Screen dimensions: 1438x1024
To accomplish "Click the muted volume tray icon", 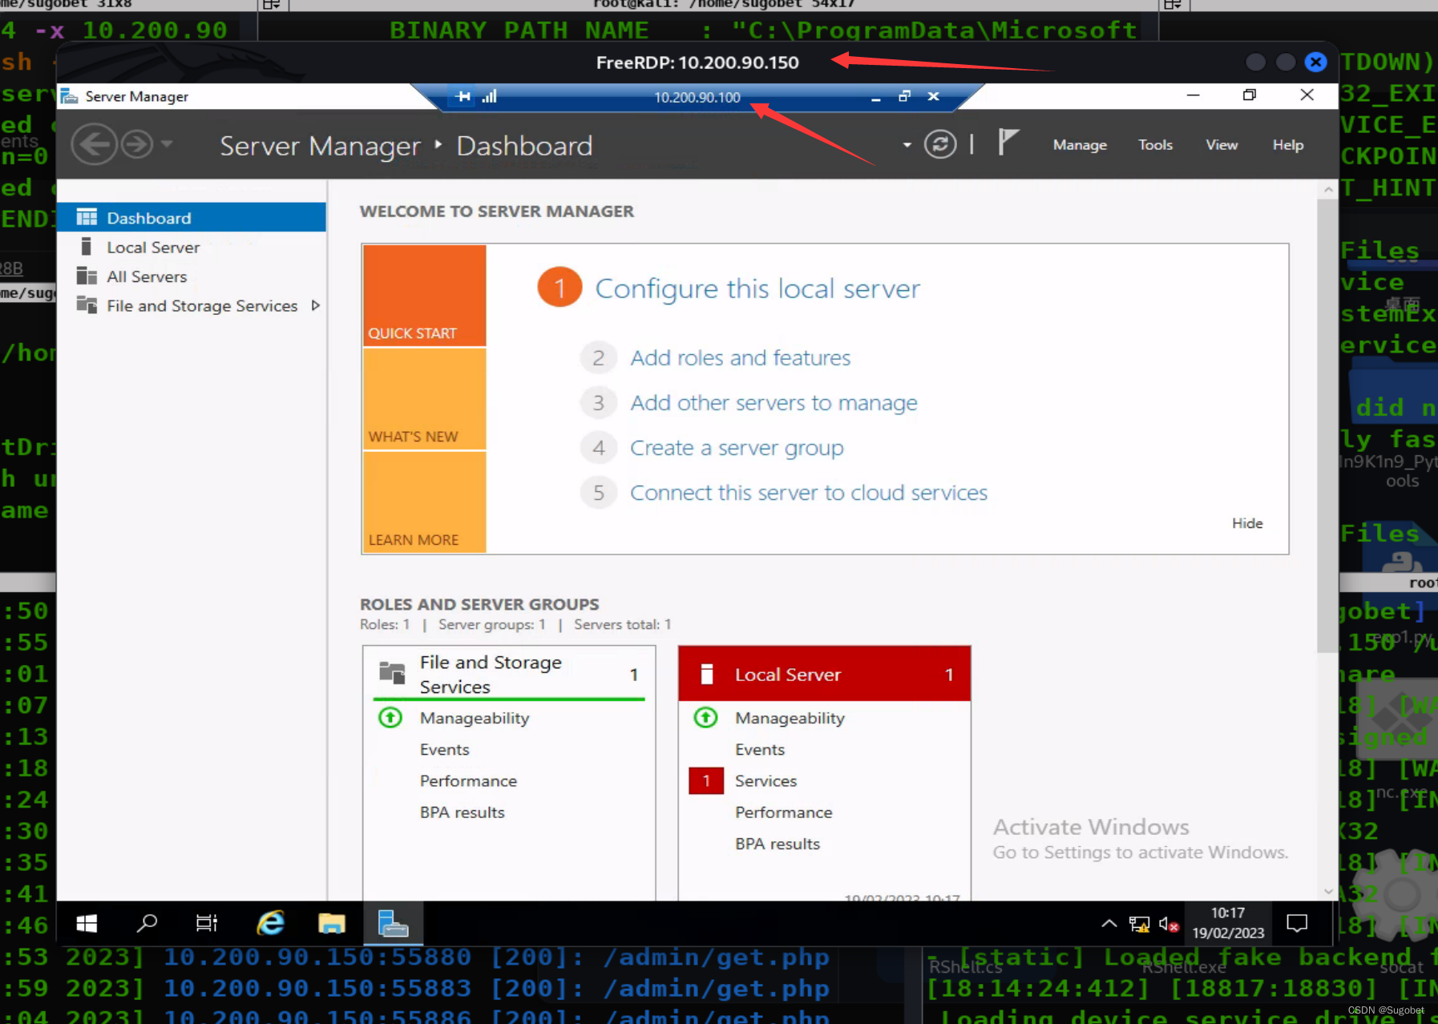I will click(1169, 925).
